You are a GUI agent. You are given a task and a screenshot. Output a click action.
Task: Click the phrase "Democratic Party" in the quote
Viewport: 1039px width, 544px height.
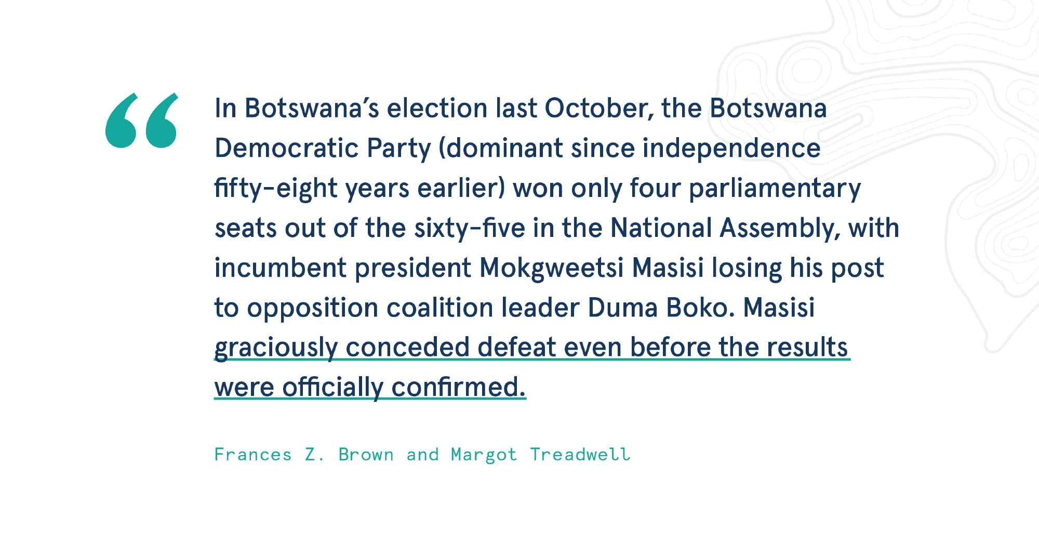(x=323, y=148)
